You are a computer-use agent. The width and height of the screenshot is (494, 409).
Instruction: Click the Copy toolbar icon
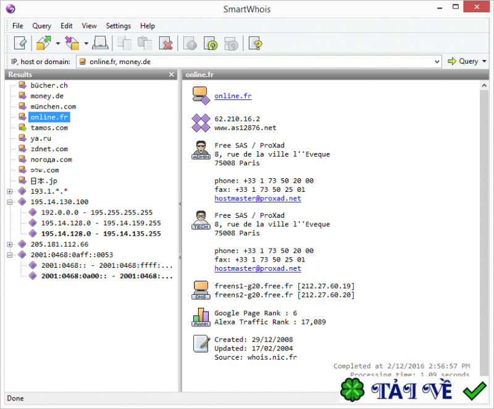(125, 43)
